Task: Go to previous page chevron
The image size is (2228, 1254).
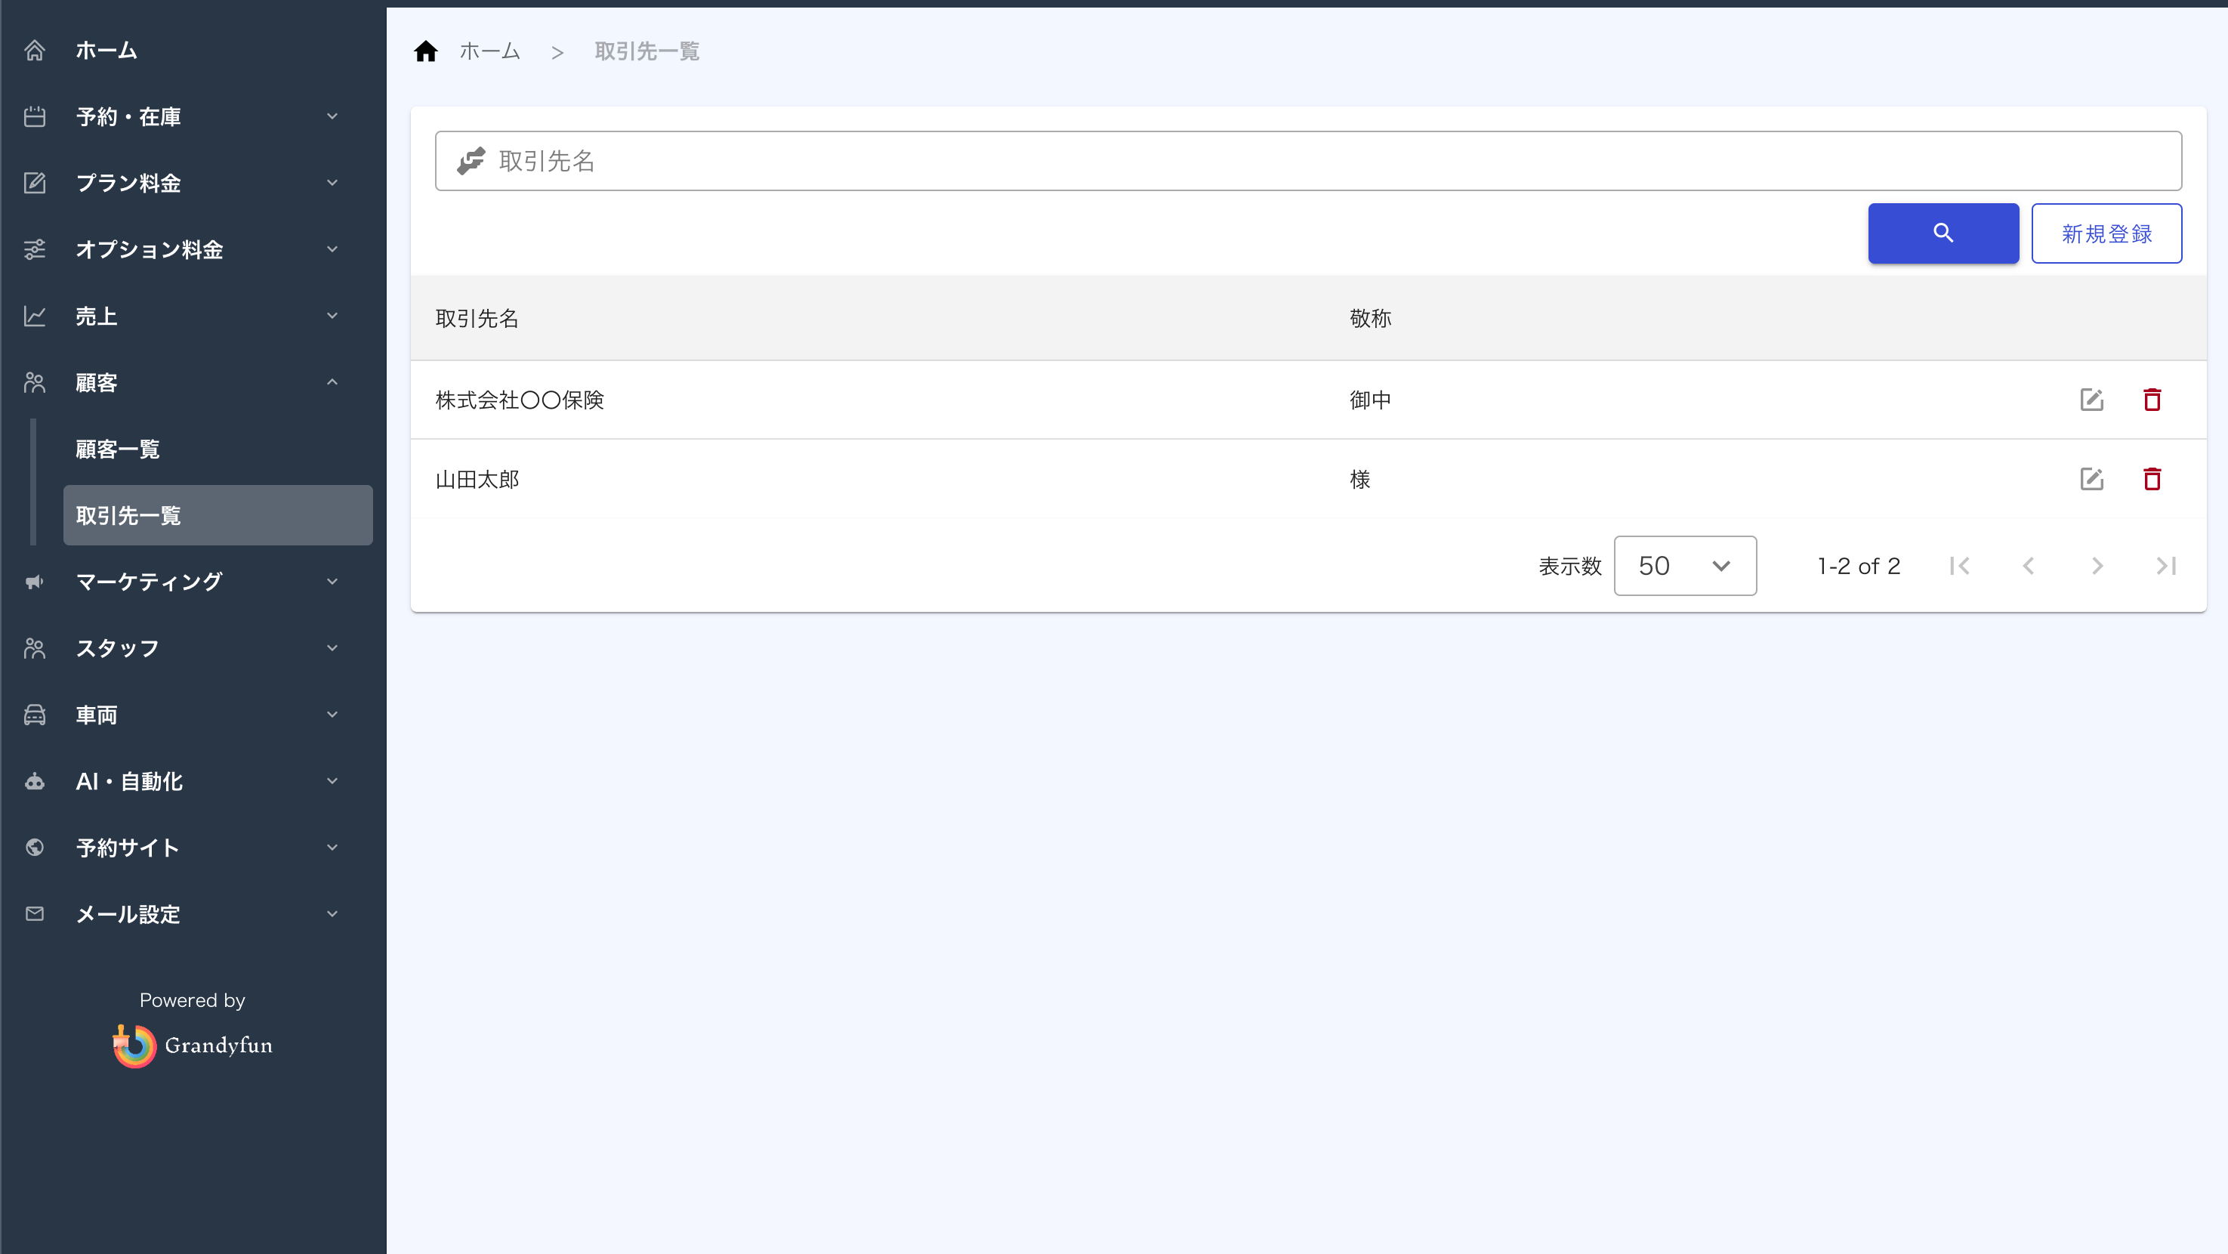Action: coord(2028,566)
